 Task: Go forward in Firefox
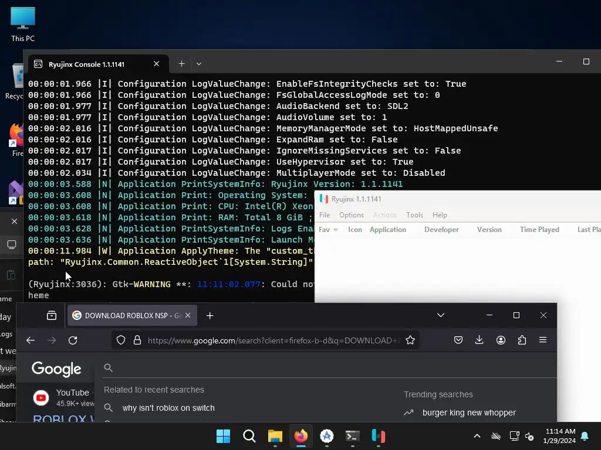click(52, 340)
